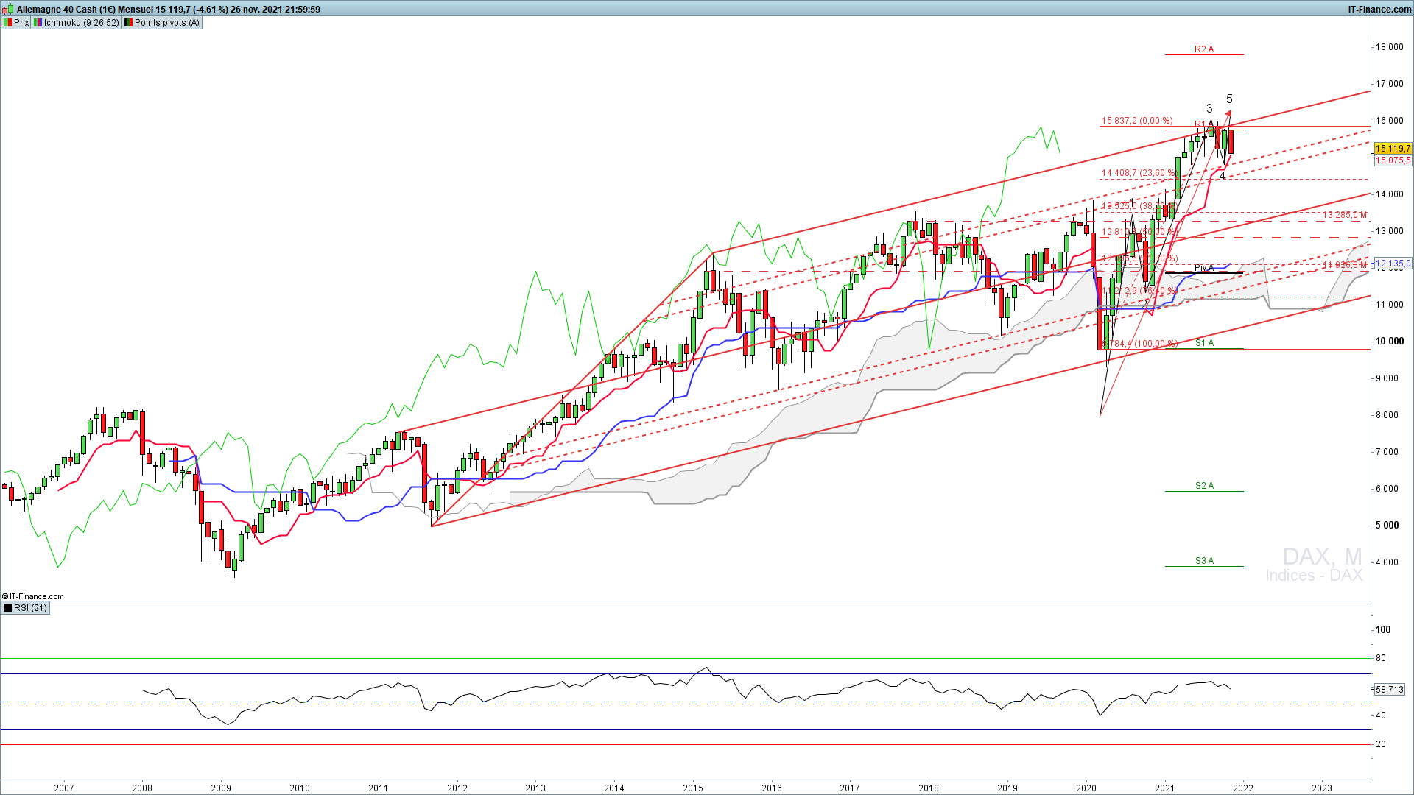Click the 14 000 price axis label
Viewport: 1414px width, 795px height.
click(1389, 194)
